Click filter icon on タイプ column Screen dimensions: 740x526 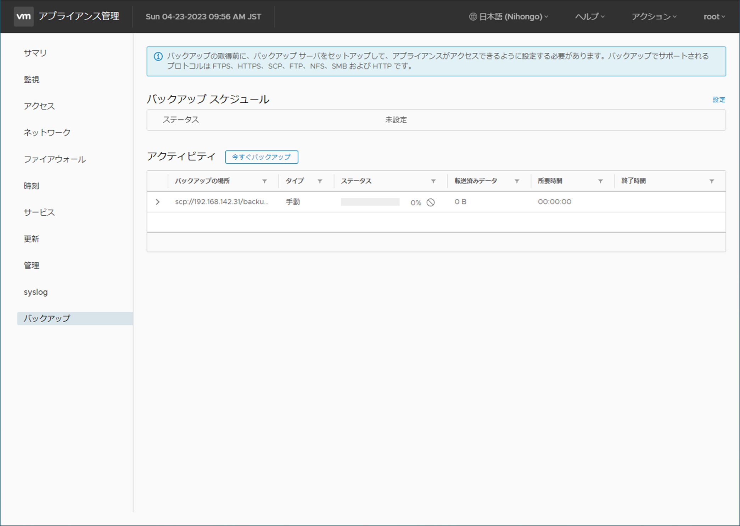[x=320, y=181]
